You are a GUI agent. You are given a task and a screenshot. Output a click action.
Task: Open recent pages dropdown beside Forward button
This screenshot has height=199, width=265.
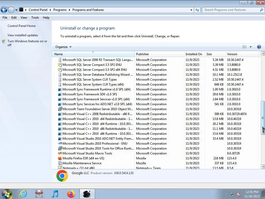pyautogui.click(x=16, y=10)
